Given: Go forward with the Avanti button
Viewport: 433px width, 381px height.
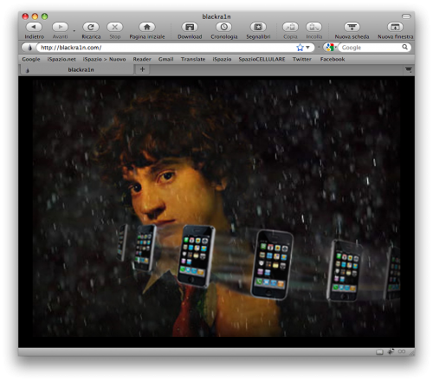Looking at the screenshot, I should point(60,27).
